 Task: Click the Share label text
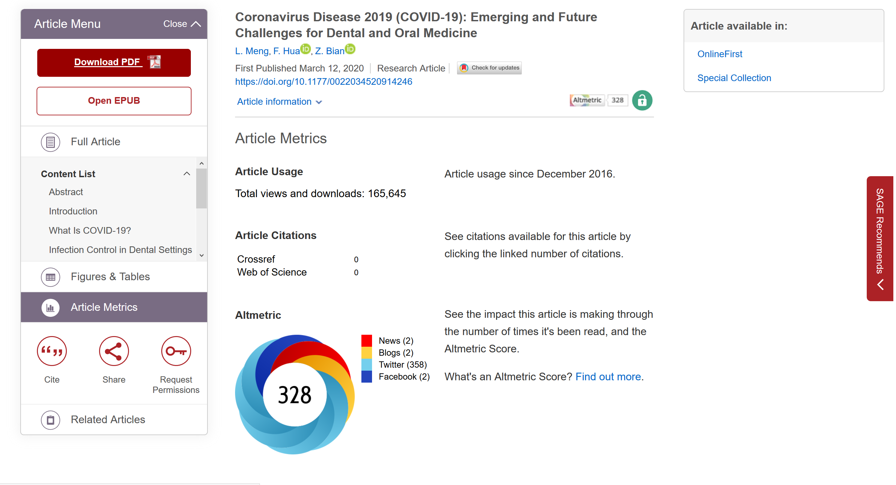[x=114, y=380]
